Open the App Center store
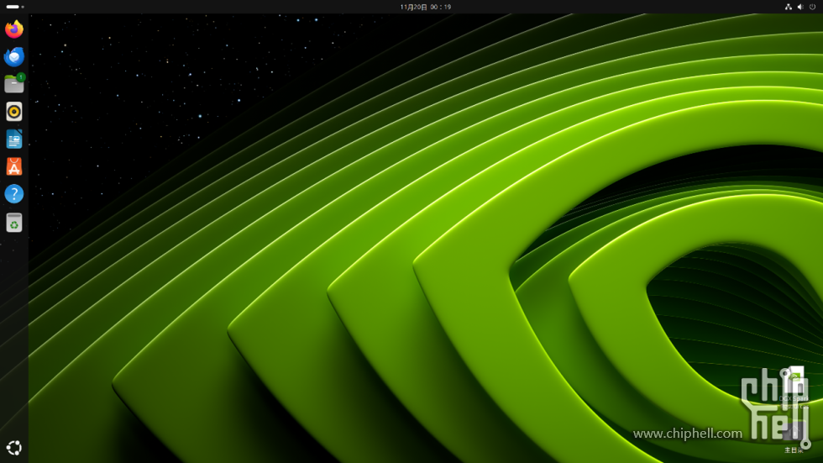The height and width of the screenshot is (463, 823). 14,167
